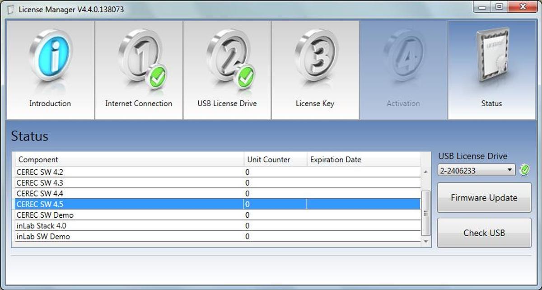This screenshot has width=542, height=290.
Task: Click the list's vertical scrollbar thumb
Action: [425, 213]
